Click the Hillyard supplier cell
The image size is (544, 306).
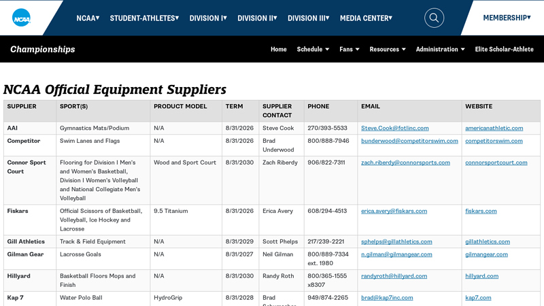click(30, 280)
